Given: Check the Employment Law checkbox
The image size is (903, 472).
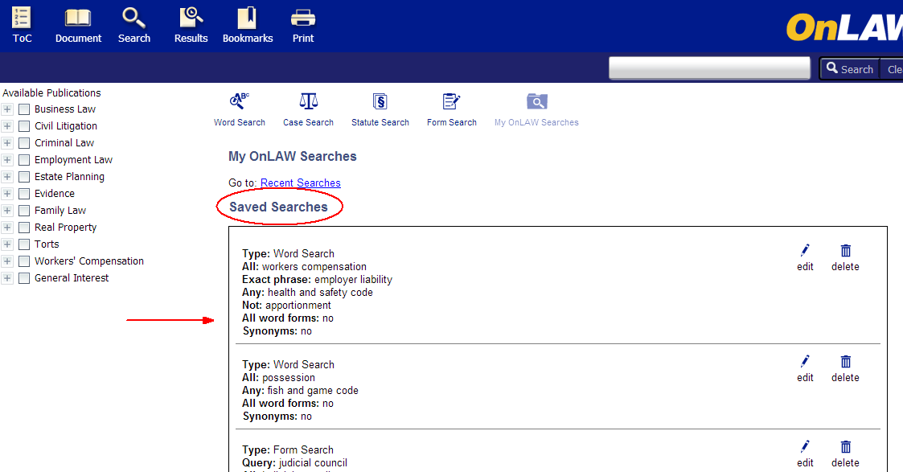Looking at the screenshot, I should click(24, 160).
